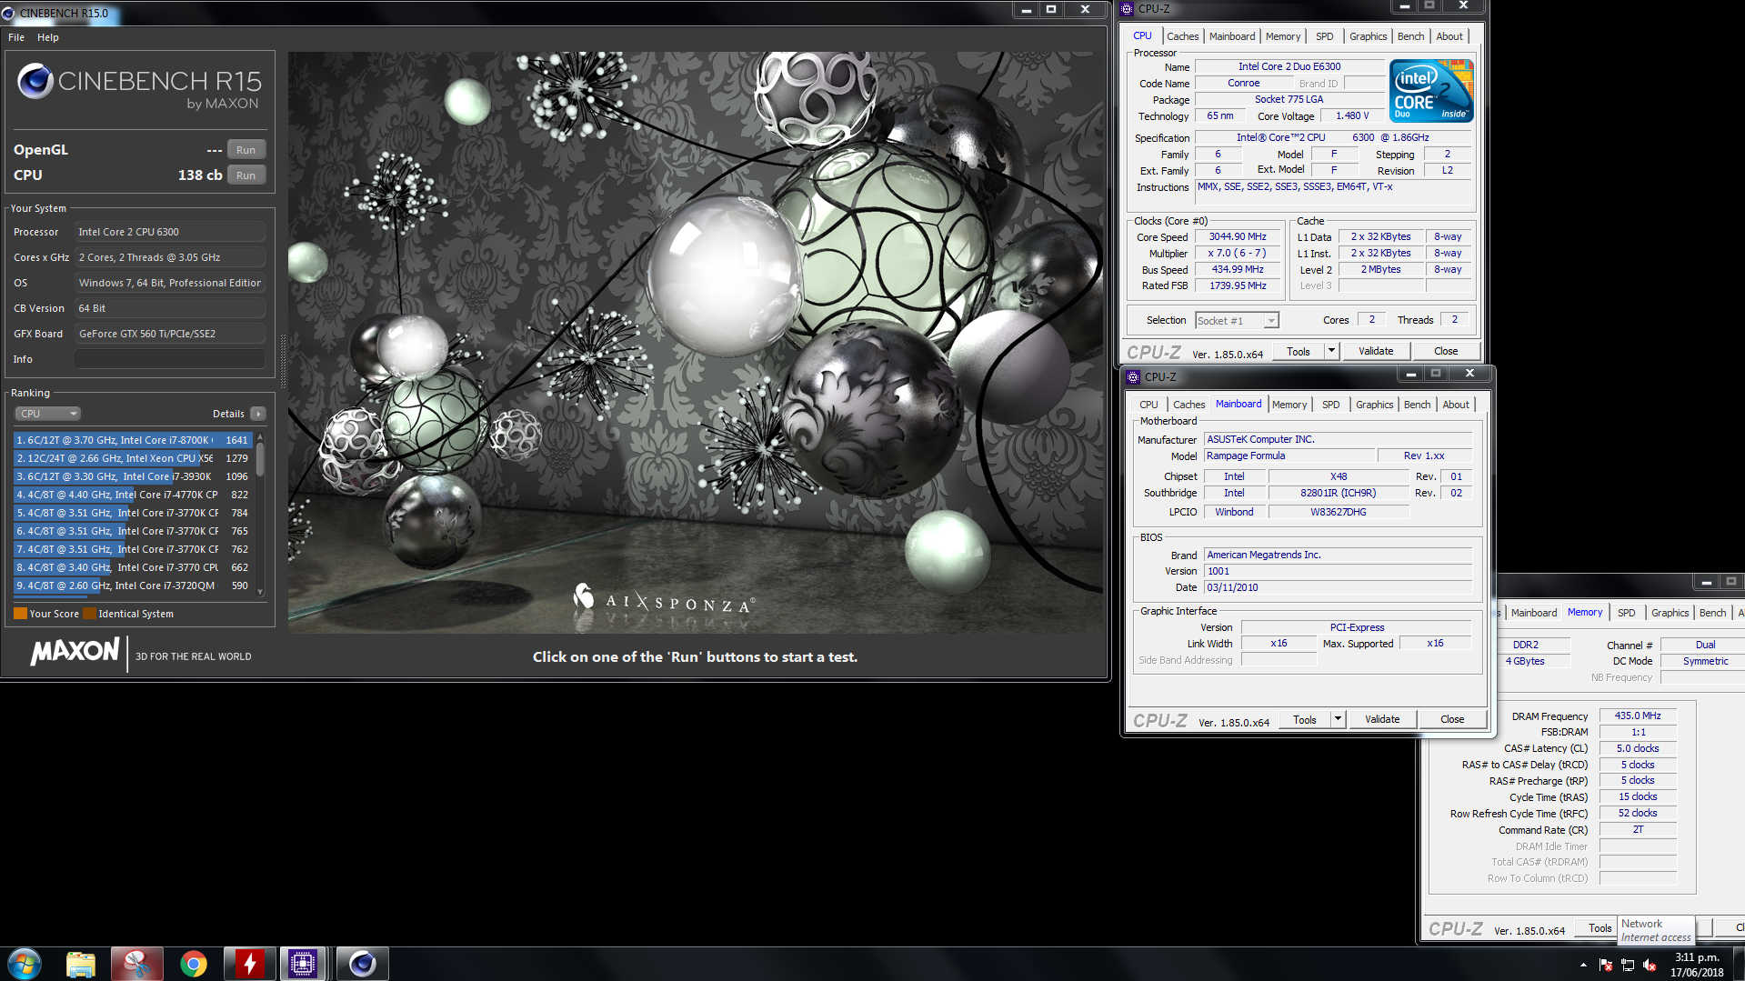1745x981 pixels.
Task: Open Tools dropdown arrow in CPU-Z Mainboard window
Action: click(1338, 719)
